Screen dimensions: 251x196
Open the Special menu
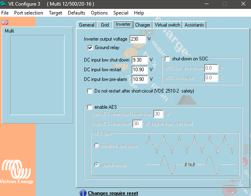coord(121,13)
